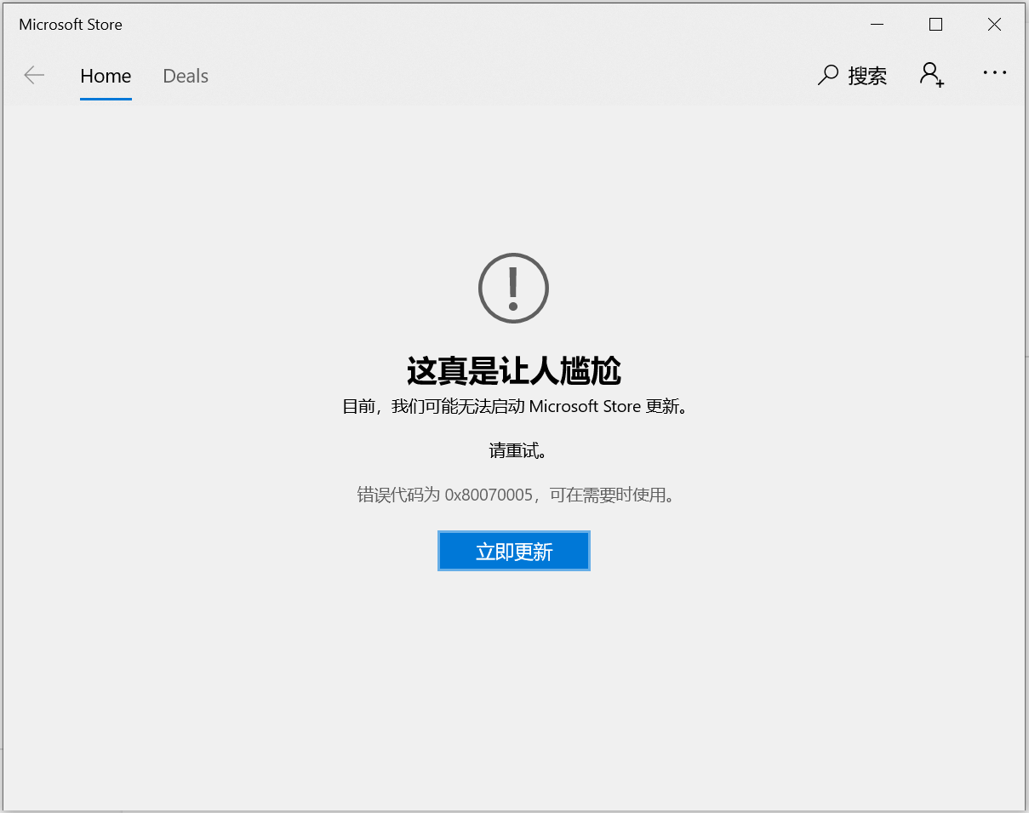
Task: Click the Microsoft Store title bar label
Action: point(70,24)
